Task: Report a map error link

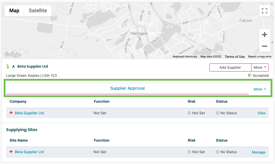Action: (260, 56)
